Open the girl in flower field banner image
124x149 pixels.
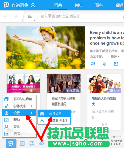[x=46, y=48]
